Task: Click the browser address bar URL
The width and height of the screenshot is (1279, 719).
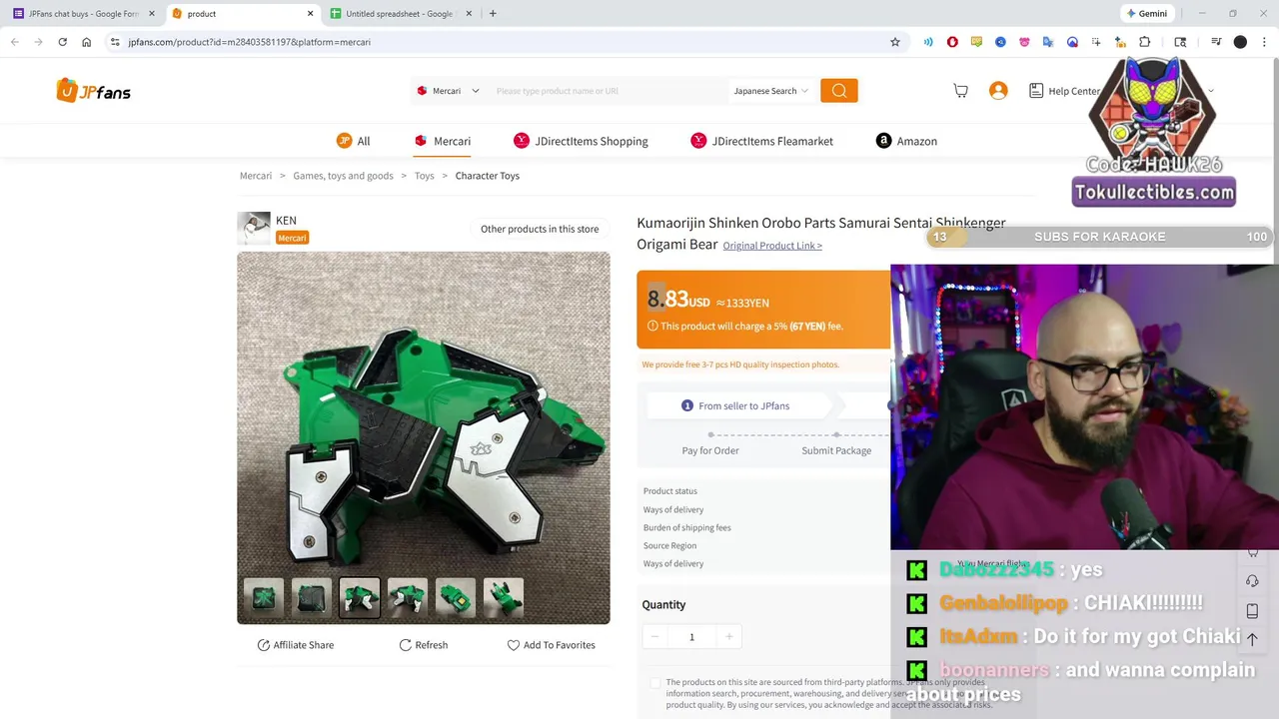Action: coord(250,42)
